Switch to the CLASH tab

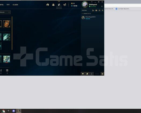coord(15,5)
